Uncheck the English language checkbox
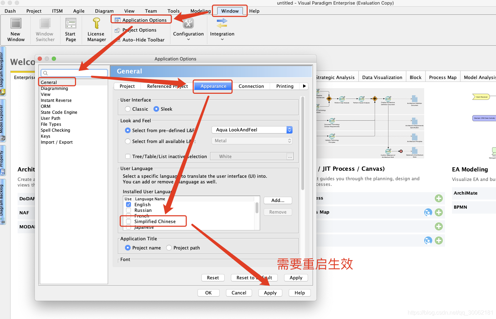 (x=128, y=204)
